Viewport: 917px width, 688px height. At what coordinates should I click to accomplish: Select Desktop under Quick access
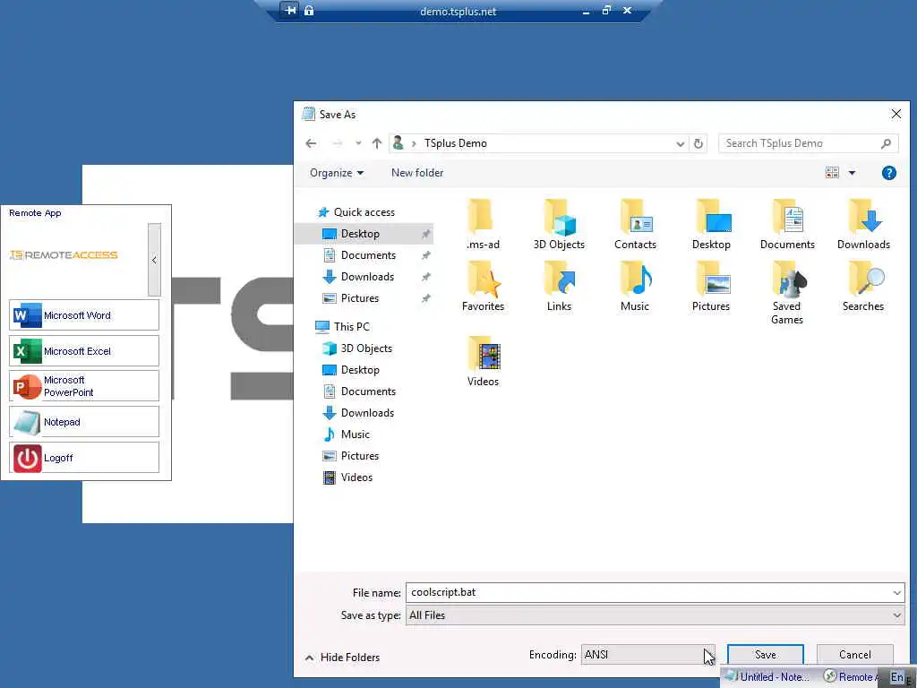pos(360,234)
